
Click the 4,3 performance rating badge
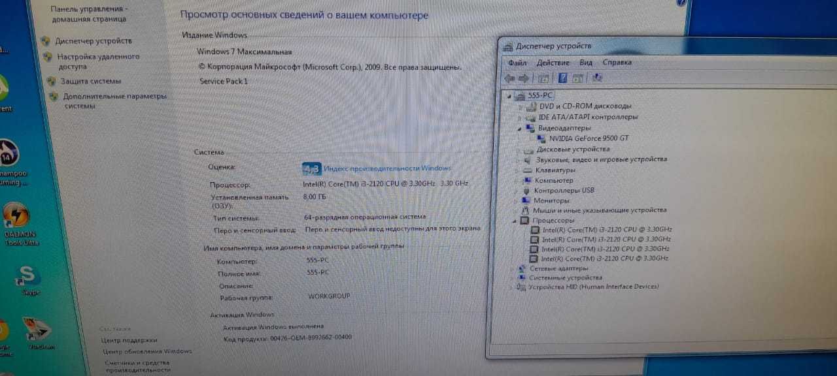311,169
